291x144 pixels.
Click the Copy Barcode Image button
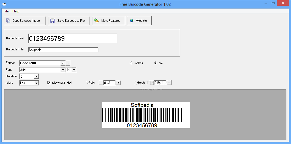[25, 21]
